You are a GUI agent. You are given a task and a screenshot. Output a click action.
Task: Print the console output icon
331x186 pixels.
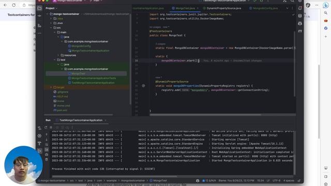pyautogui.click(x=47, y=154)
